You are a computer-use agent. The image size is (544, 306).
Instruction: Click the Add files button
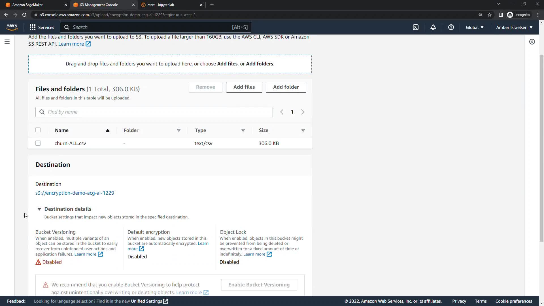point(244,87)
